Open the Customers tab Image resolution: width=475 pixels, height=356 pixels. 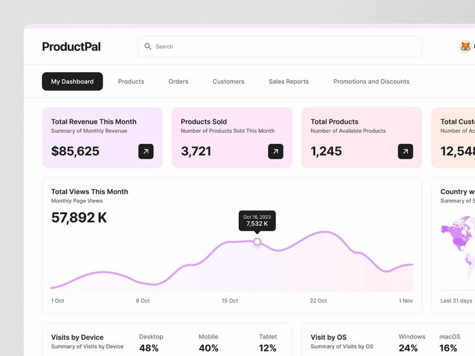(228, 81)
